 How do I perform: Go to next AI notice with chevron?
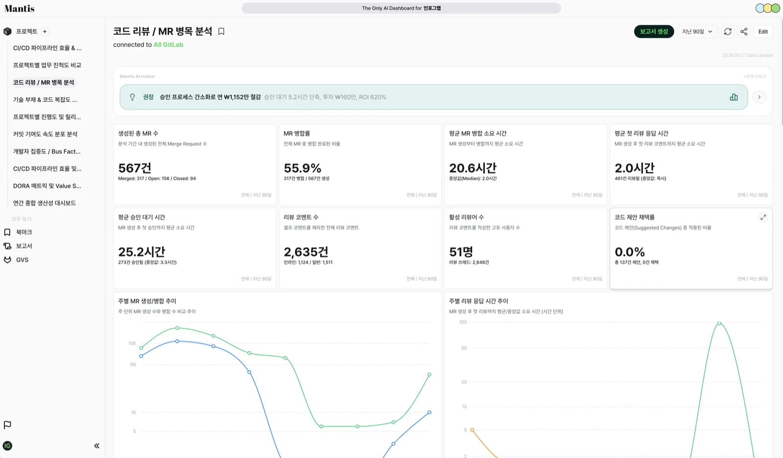(x=759, y=97)
